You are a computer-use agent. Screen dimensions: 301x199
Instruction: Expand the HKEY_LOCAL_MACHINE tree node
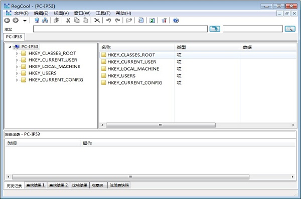pos(17,67)
